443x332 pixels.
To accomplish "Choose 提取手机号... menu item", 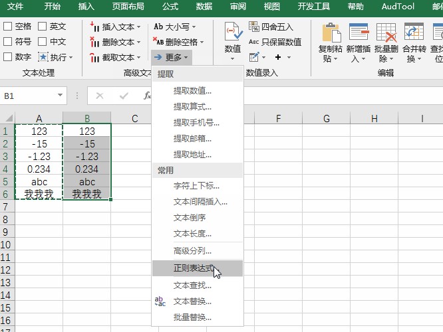I will point(198,123).
